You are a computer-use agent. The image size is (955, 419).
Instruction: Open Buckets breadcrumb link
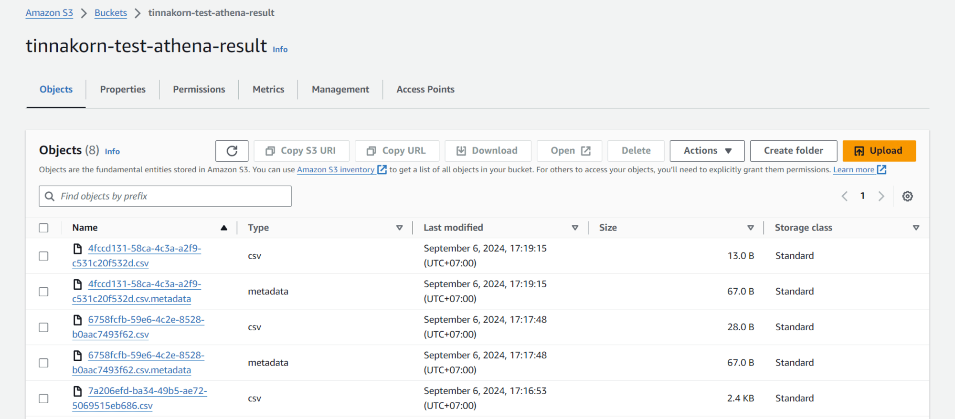(x=111, y=13)
